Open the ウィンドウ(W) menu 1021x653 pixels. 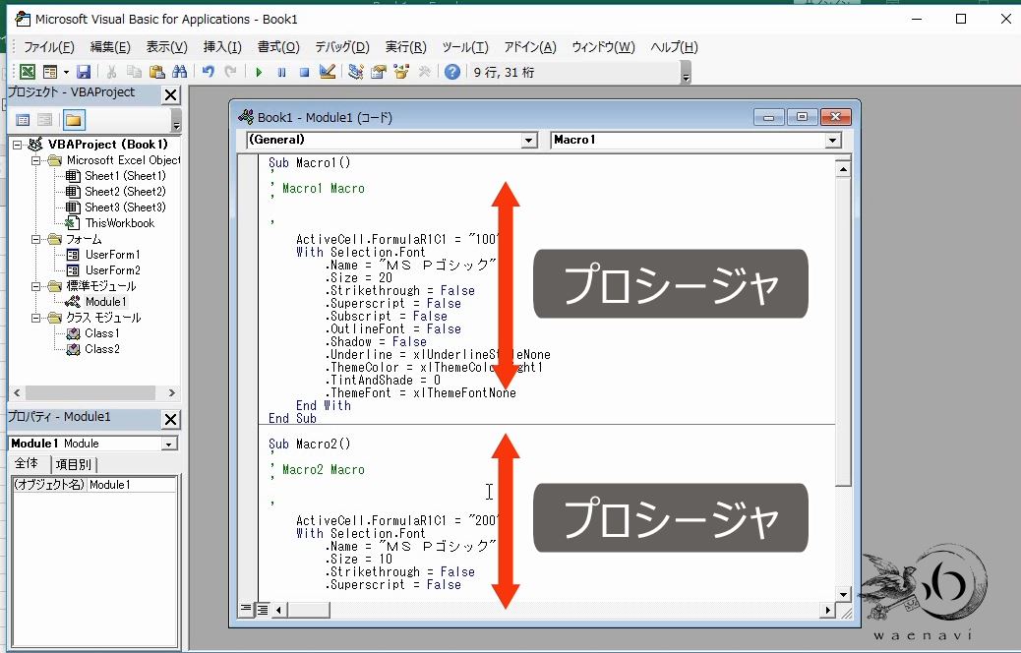(603, 47)
